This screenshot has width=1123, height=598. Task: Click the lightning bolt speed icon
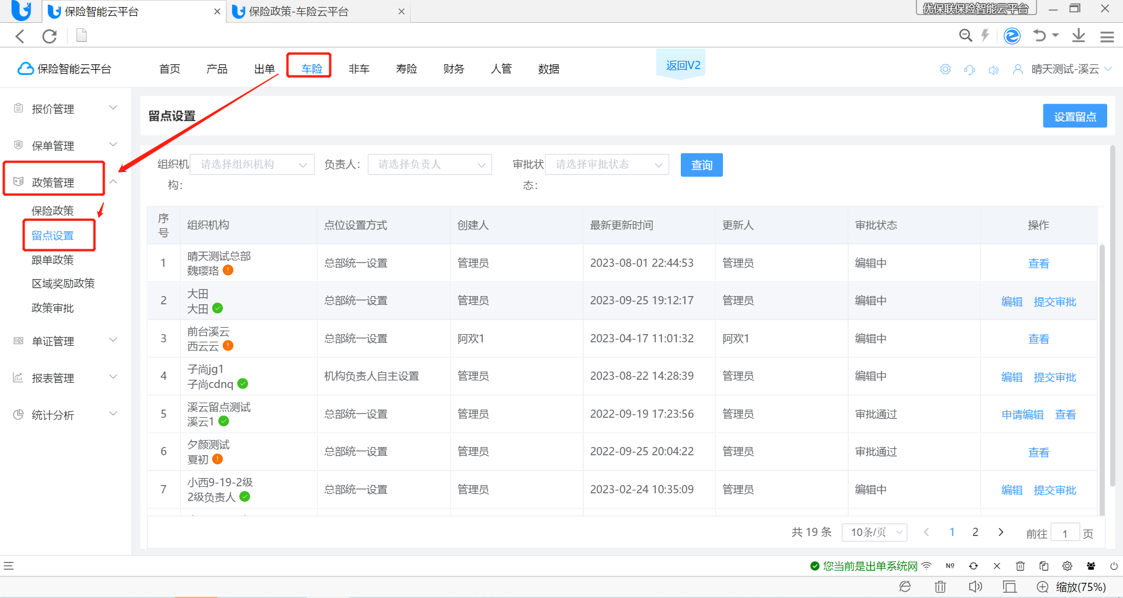click(x=986, y=36)
